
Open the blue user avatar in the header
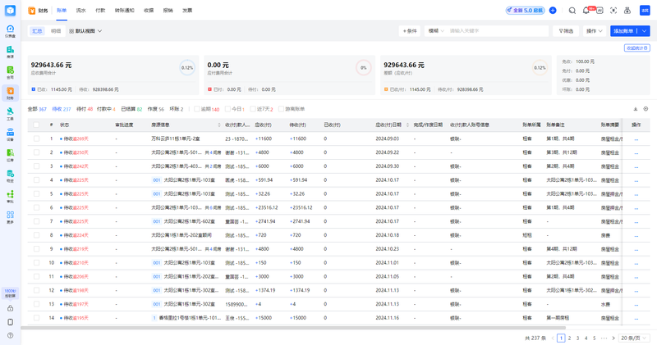pos(645,11)
